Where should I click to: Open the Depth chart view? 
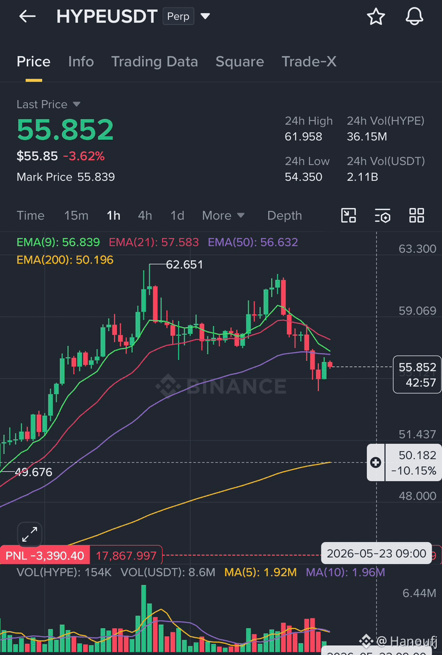[x=284, y=216]
